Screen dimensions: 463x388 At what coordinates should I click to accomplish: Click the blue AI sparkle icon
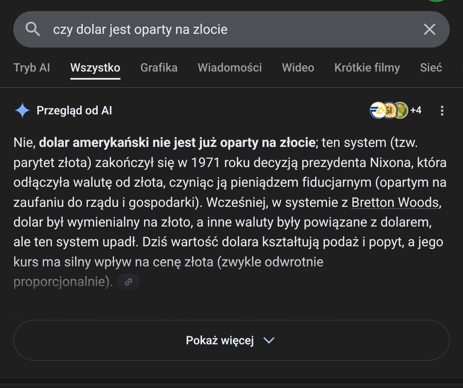click(x=22, y=110)
